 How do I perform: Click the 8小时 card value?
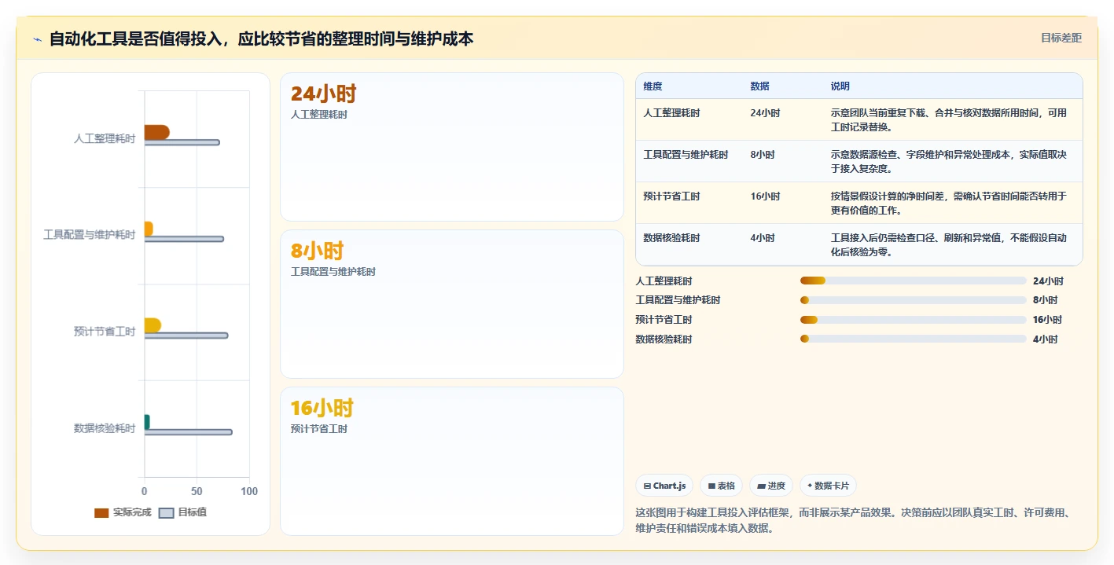(x=318, y=251)
